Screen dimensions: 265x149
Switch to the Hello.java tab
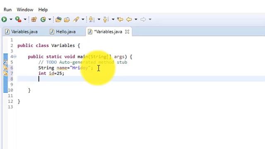pyautogui.click(x=63, y=31)
